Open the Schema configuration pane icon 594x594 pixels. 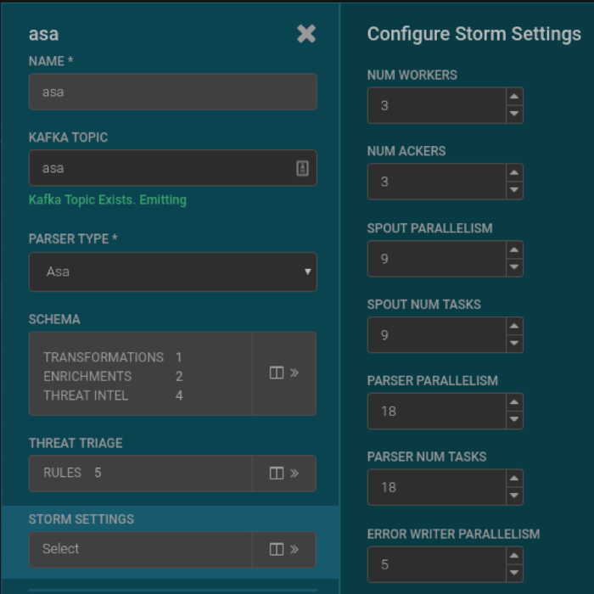pyautogui.click(x=284, y=373)
